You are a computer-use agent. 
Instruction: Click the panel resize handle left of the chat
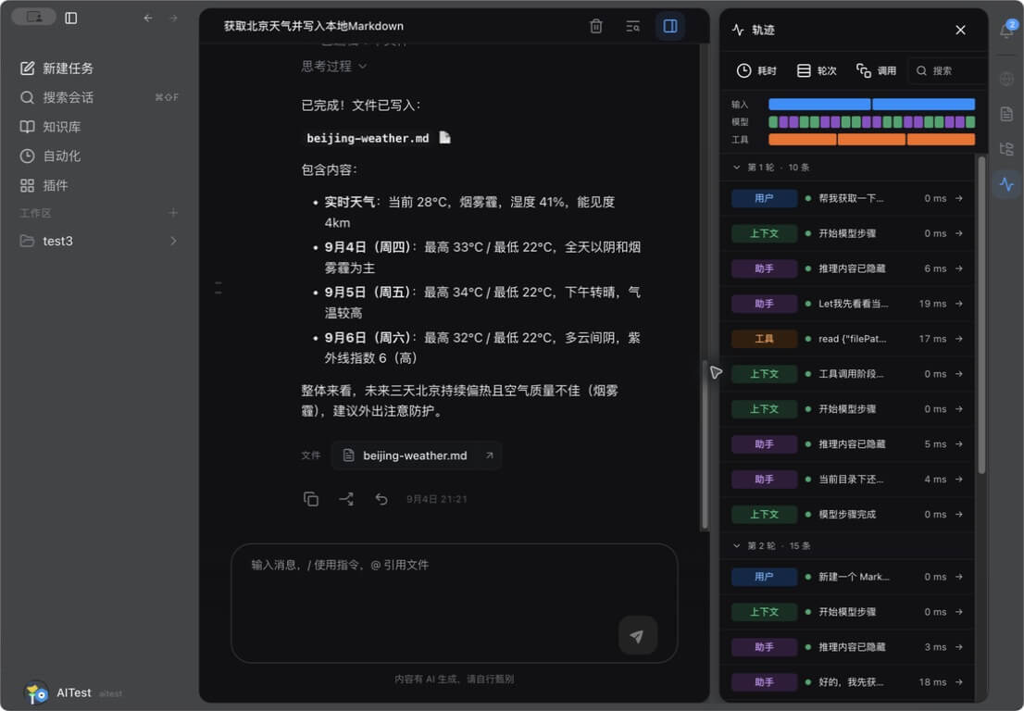click(219, 288)
